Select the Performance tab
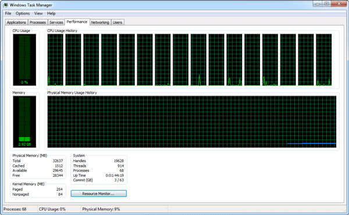The width and height of the screenshot is (349, 215). pos(77,21)
